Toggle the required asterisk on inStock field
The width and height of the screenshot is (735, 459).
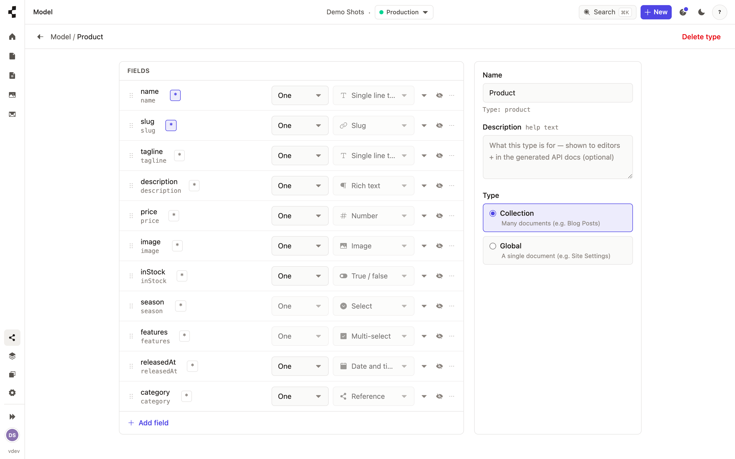(x=182, y=276)
